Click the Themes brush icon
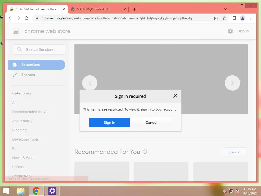 coord(15,75)
